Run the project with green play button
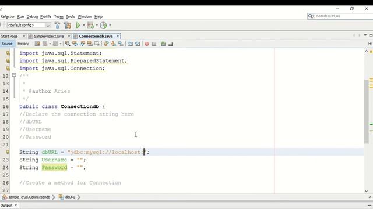This screenshot has width=373, height=209. (78, 25)
